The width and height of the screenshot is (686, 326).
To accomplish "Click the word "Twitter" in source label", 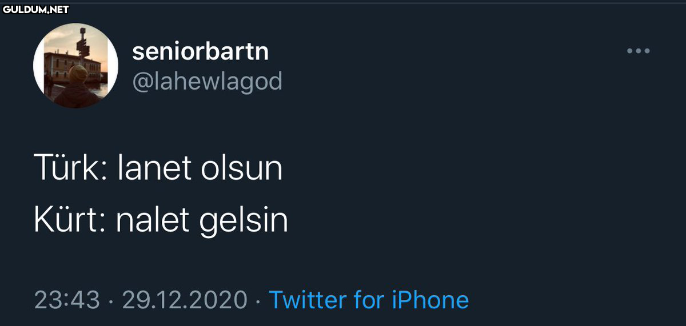I will pyautogui.click(x=308, y=300).
